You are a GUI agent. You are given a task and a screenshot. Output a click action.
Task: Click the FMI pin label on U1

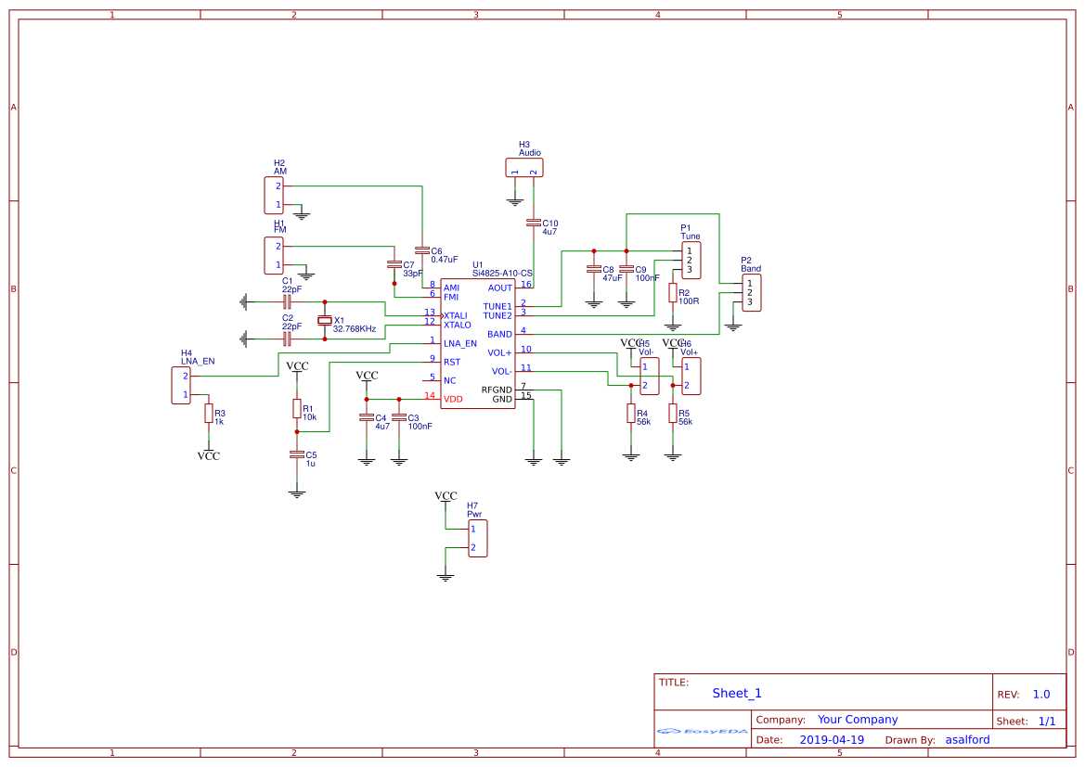(451, 298)
